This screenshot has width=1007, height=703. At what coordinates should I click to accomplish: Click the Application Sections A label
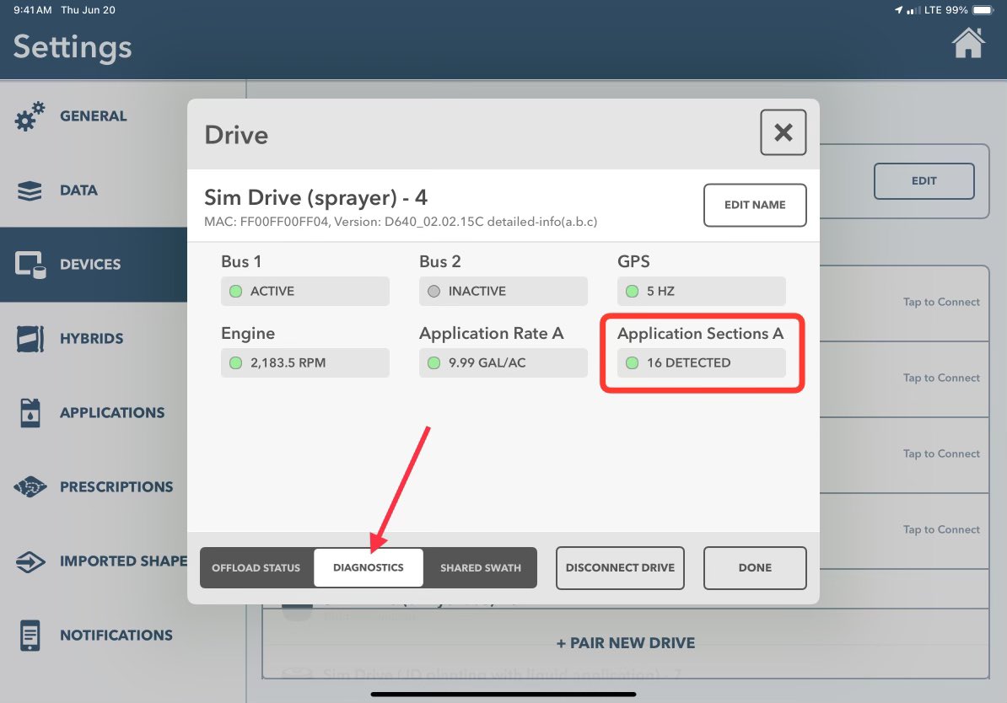700,334
